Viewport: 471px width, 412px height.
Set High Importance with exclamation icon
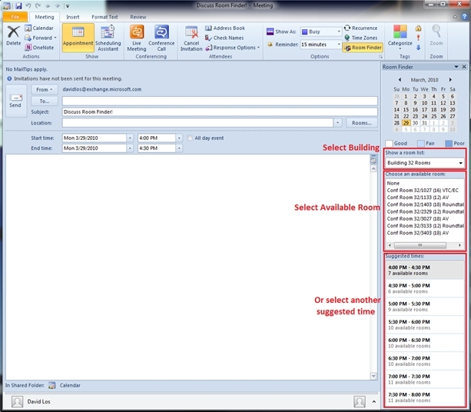[x=418, y=38]
